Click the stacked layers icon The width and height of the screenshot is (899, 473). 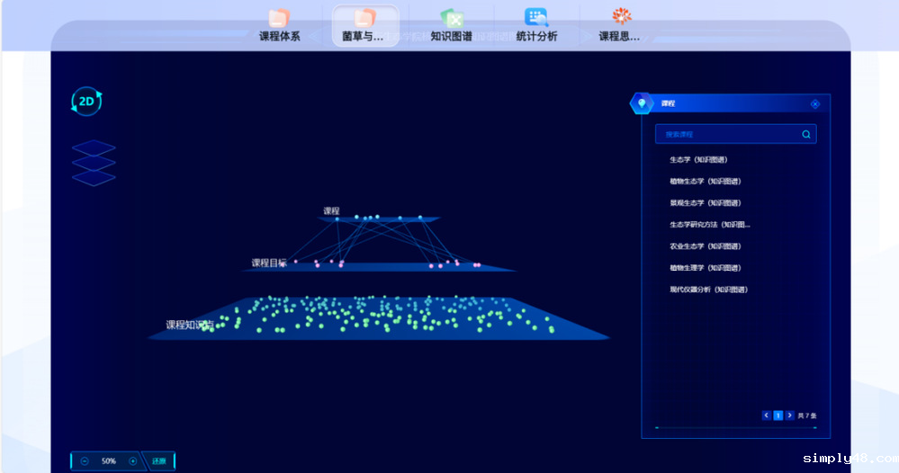tap(94, 164)
